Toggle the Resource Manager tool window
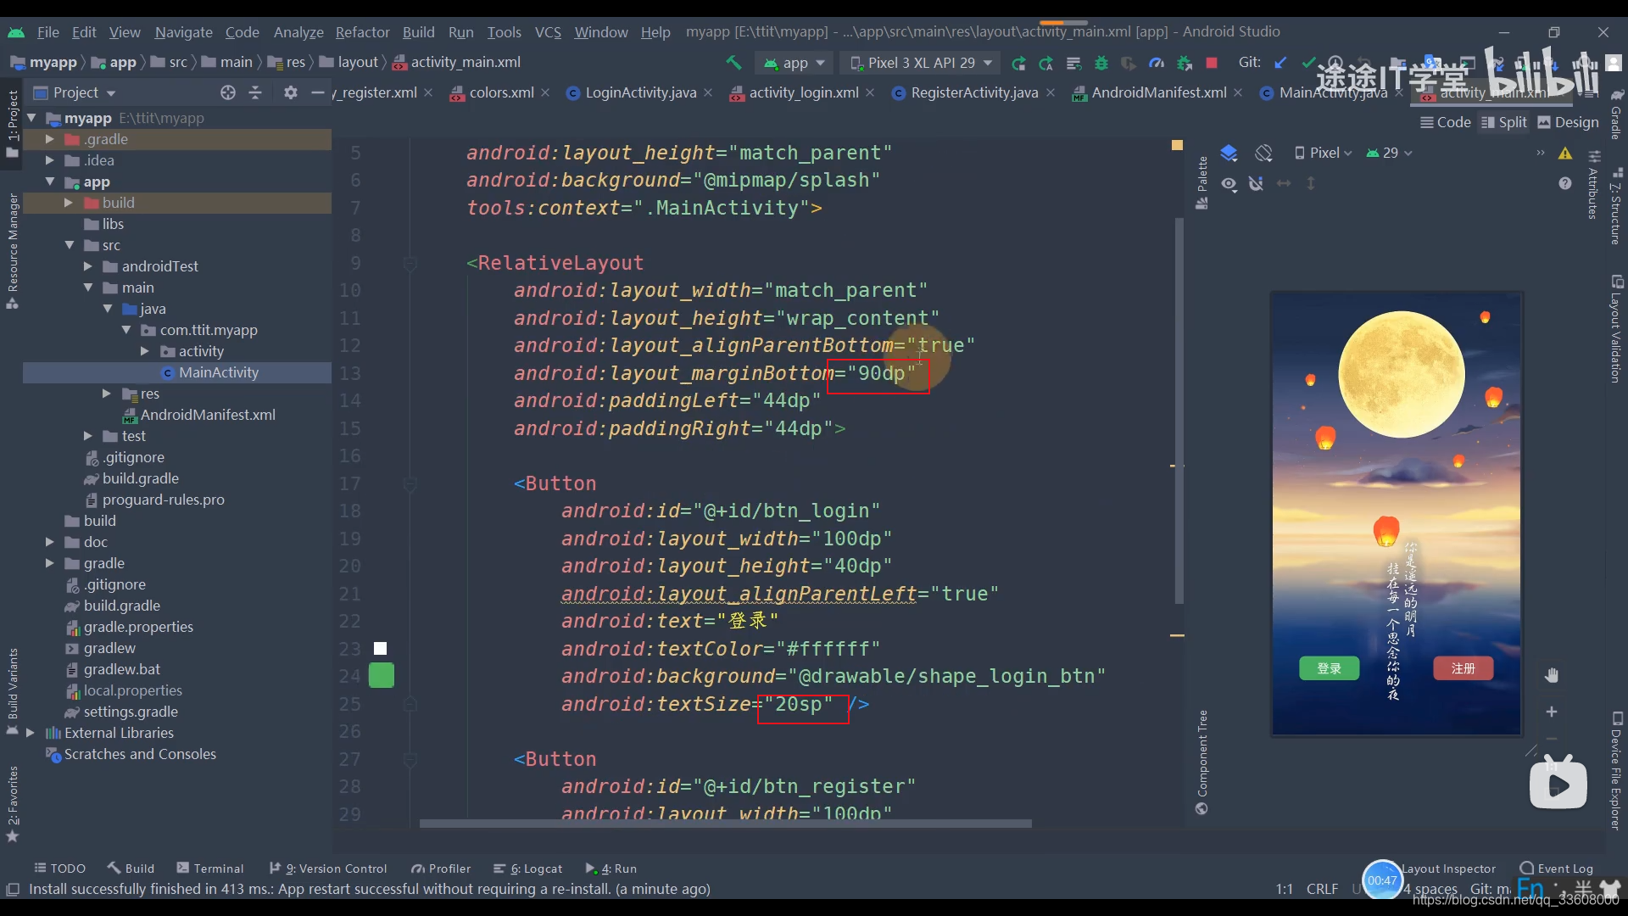 click(x=12, y=251)
